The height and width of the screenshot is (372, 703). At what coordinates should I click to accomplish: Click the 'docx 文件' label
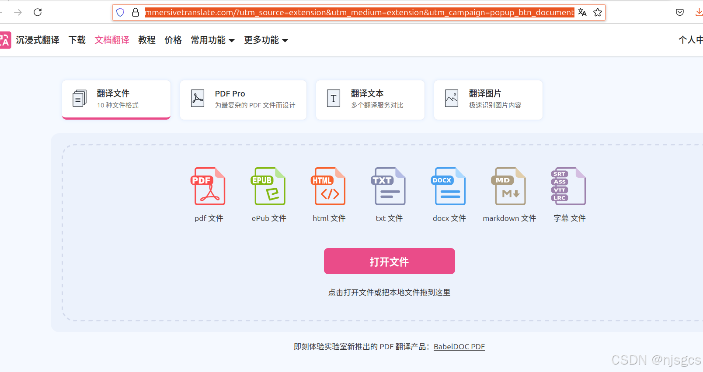449,218
